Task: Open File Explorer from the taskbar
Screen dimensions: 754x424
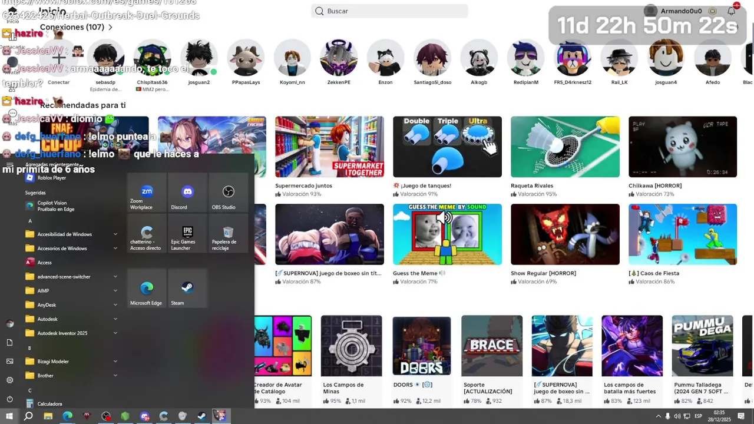Action: [48, 416]
